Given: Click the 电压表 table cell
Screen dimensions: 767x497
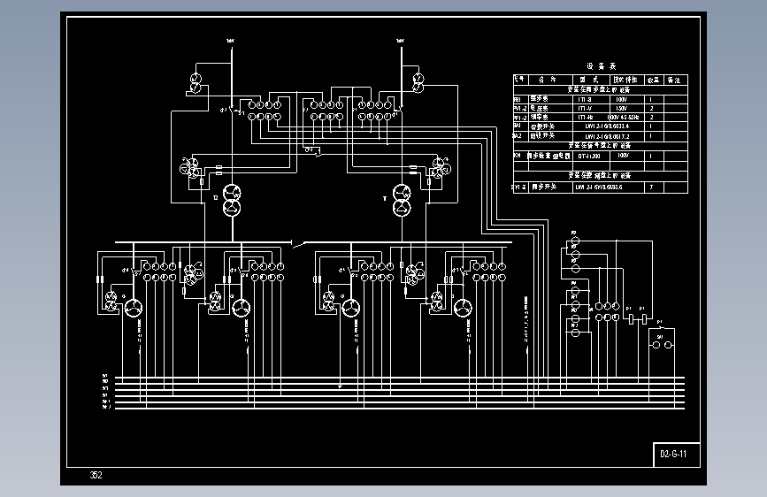Looking at the screenshot, I should pos(550,108).
